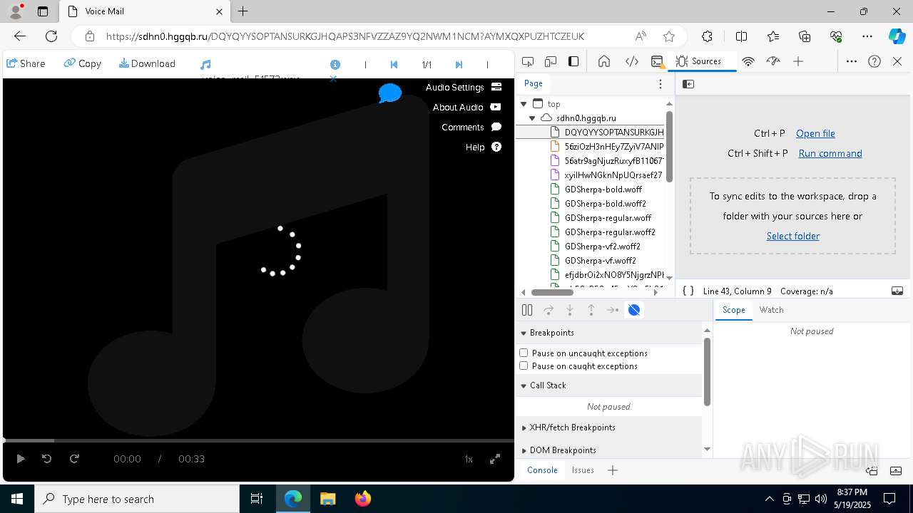This screenshot has width=913, height=513.
Task: Click the Select folder link
Action: point(793,236)
